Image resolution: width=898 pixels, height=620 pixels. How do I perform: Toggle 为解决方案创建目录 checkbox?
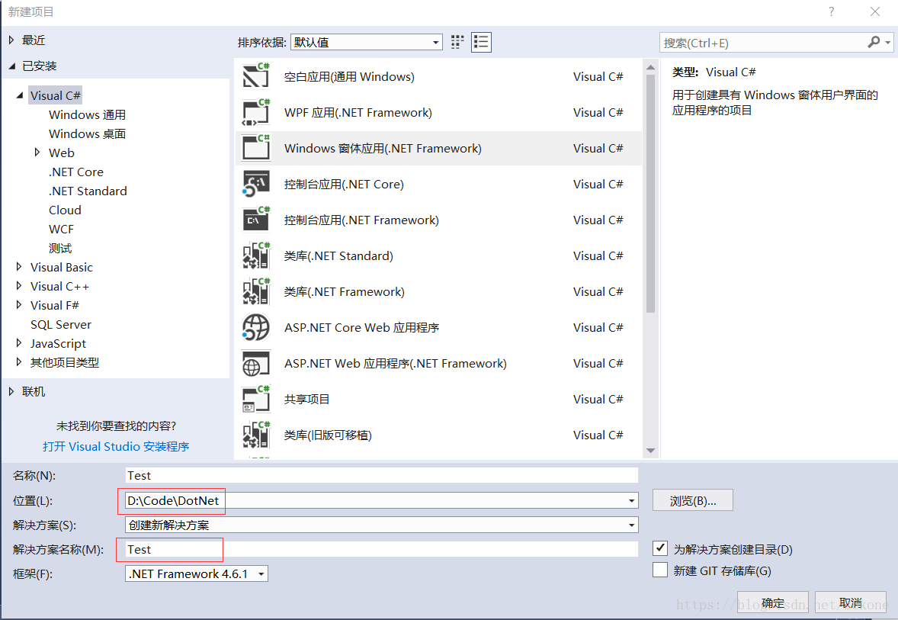[x=659, y=548]
